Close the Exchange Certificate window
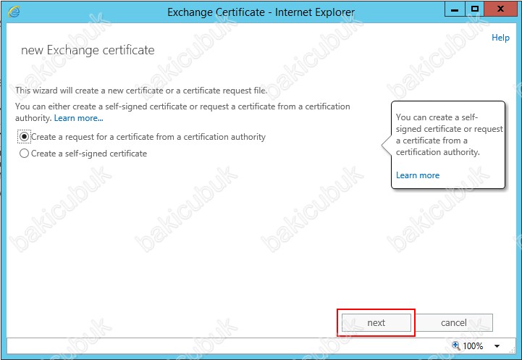 500,9
